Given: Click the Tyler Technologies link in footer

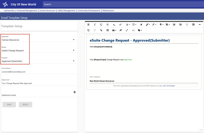Looking at the screenshot, I should (169, 86).
